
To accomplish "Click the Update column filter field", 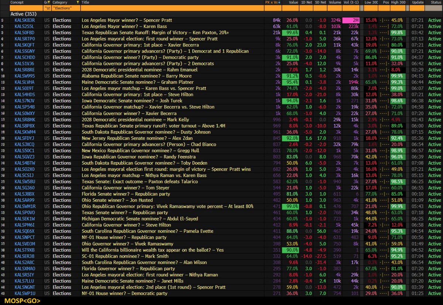I will click(417, 8).
